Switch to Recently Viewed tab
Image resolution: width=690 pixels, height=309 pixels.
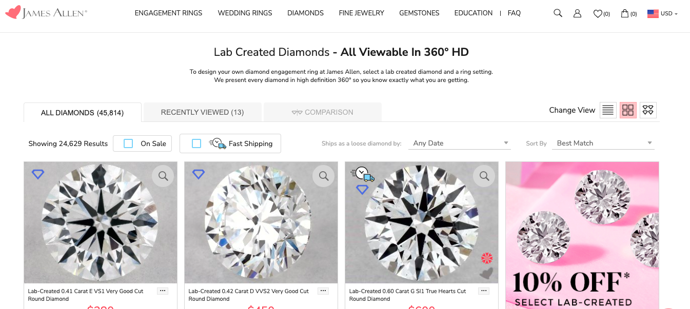pyautogui.click(x=202, y=112)
